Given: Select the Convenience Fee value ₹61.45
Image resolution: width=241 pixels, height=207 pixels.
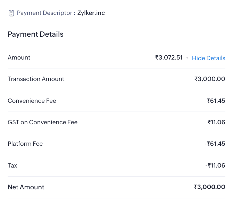Looking at the screenshot, I should [216, 101].
